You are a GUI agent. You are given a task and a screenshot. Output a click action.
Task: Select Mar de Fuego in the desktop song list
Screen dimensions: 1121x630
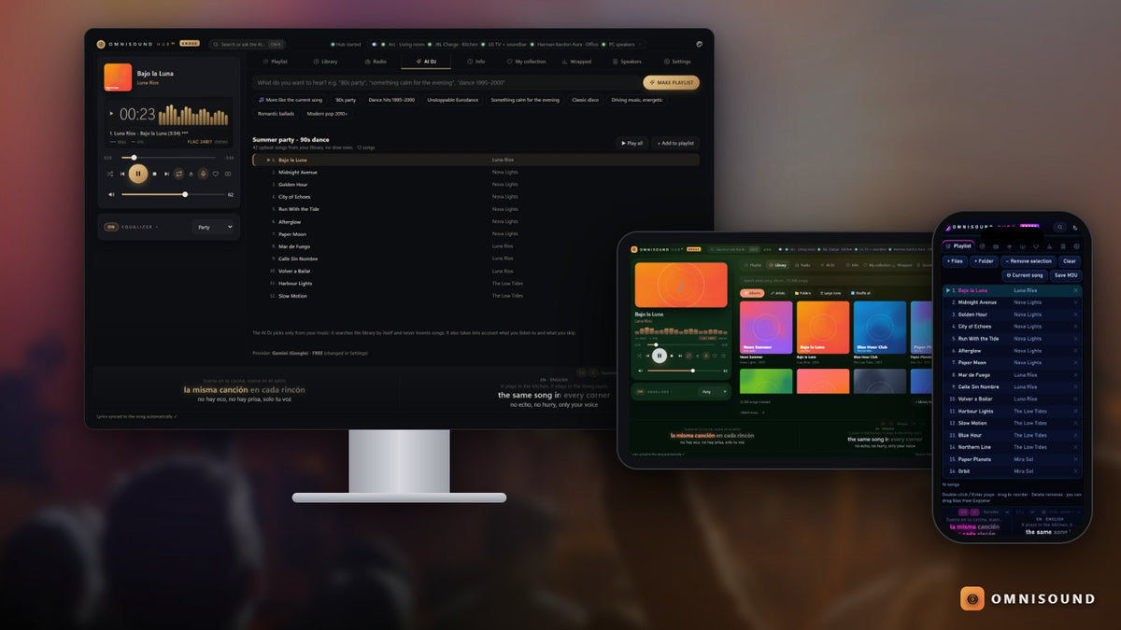(x=475, y=246)
